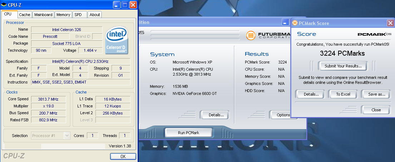395x162 pixels.
Task: Click the Version 1.38 label
Action: coord(120,146)
